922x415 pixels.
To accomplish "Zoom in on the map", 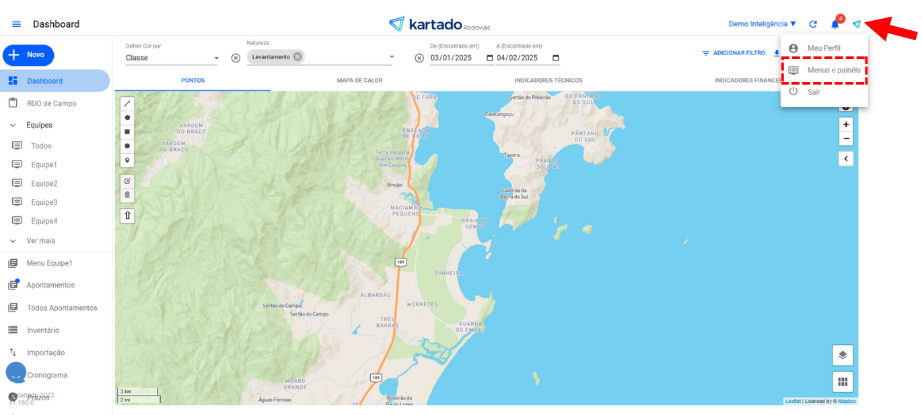I will (846, 124).
